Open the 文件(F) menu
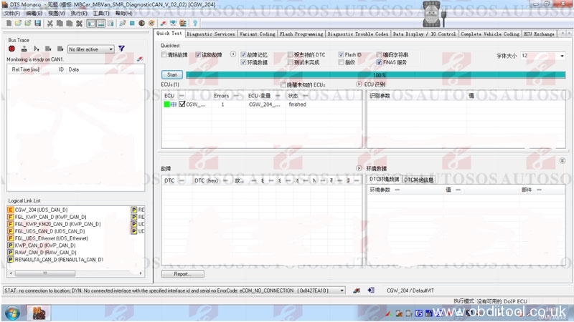Screen dimensions: 574x322 click(12, 13)
